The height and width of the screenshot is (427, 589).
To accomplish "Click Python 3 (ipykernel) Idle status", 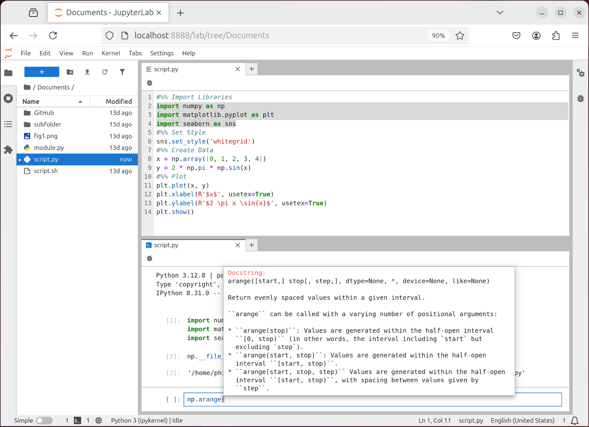I will point(147,420).
